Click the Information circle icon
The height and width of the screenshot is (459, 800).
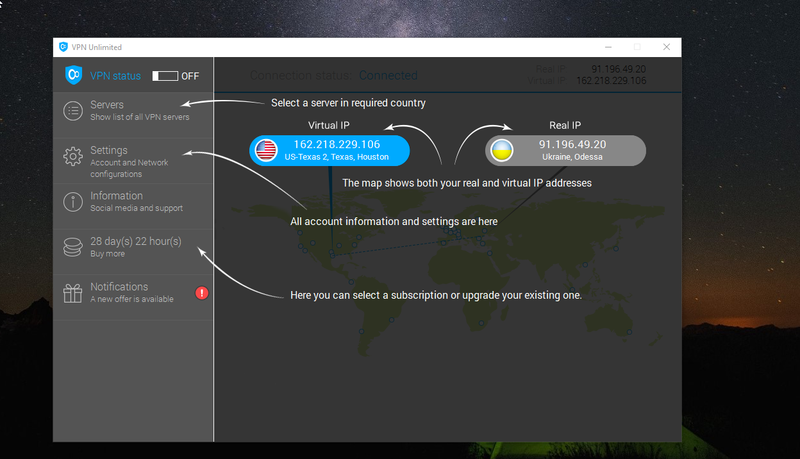pos(73,202)
